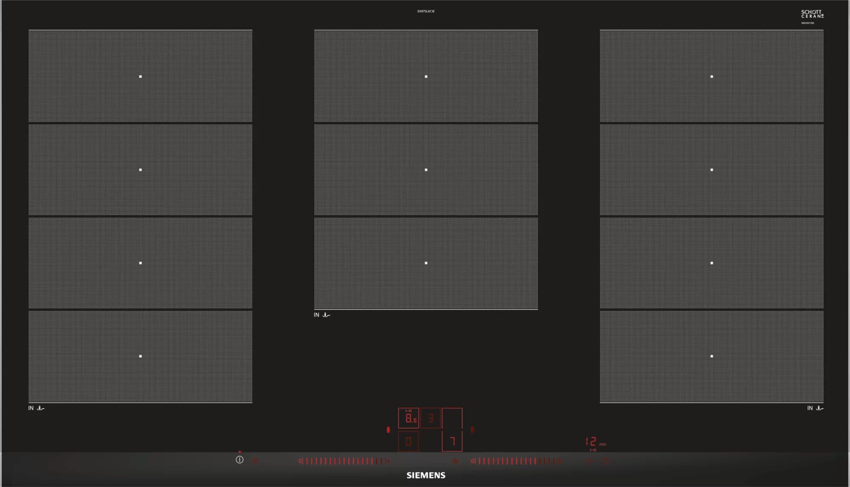Viewport: 850px width, 487px height.
Task: Select the zone display showing 0
Action: 408,441
